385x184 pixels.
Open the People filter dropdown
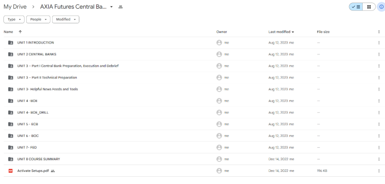(x=38, y=19)
